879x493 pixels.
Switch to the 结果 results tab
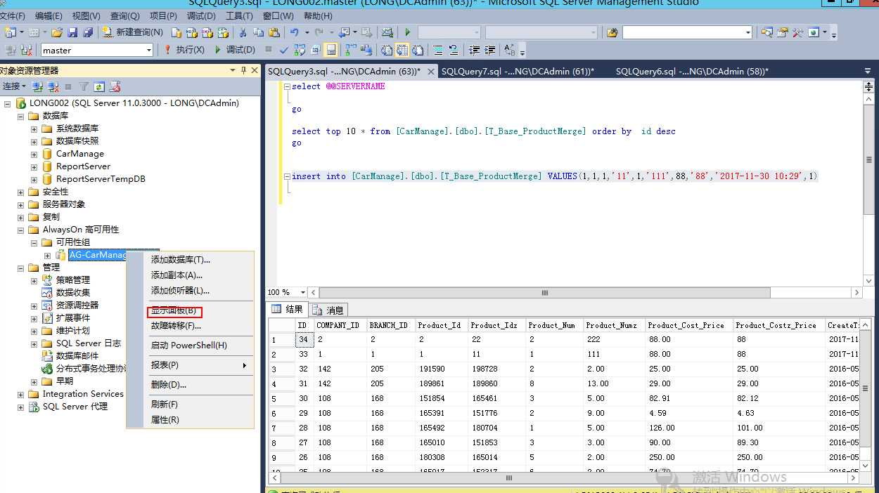coord(288,310)
